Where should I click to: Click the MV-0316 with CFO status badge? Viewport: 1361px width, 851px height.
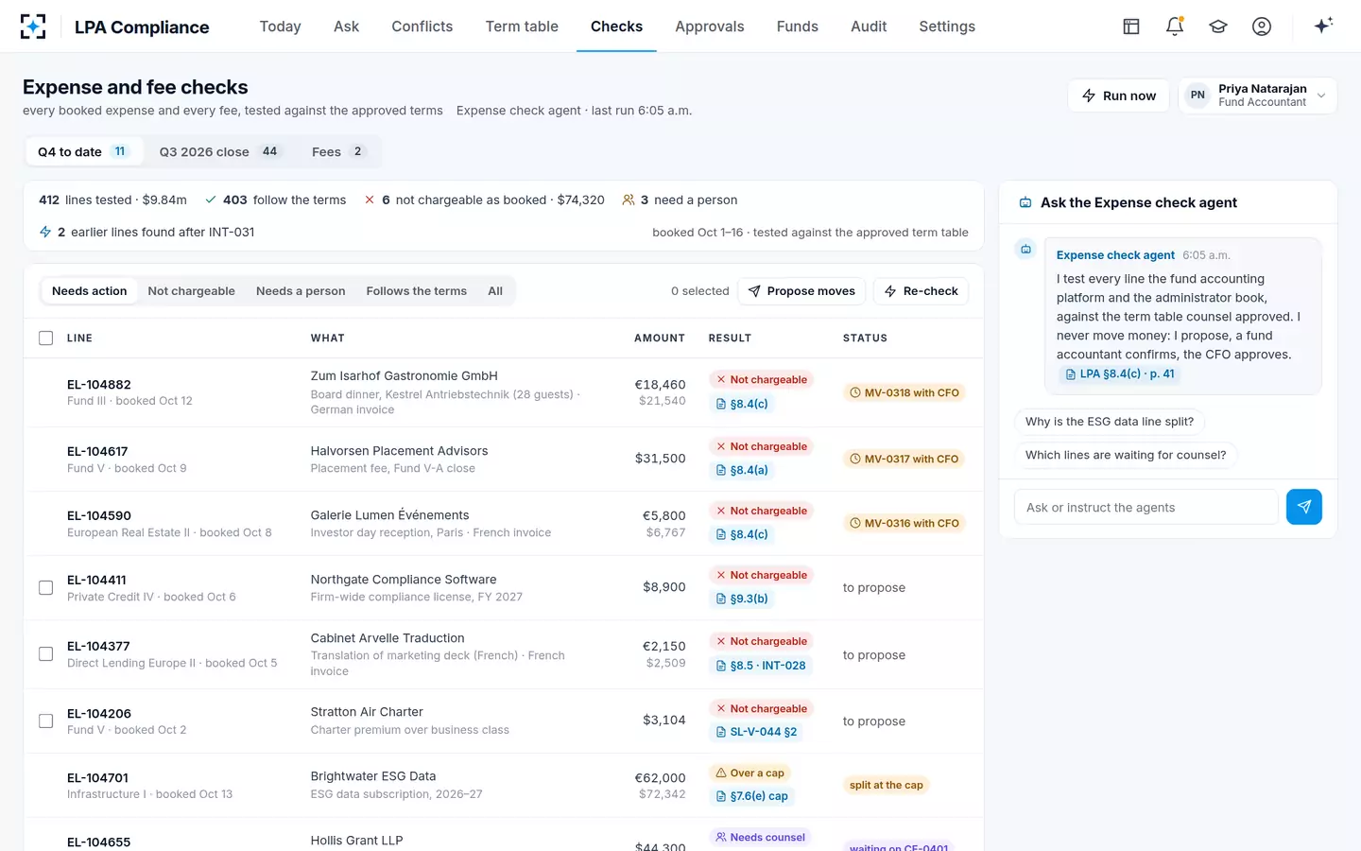904,523
